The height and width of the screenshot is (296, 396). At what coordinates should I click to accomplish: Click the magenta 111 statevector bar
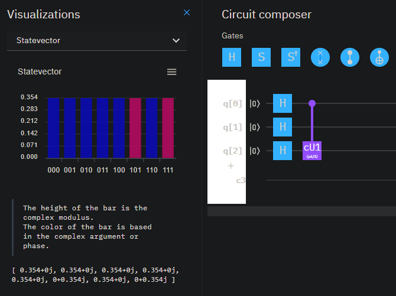[x=168, y=128]
